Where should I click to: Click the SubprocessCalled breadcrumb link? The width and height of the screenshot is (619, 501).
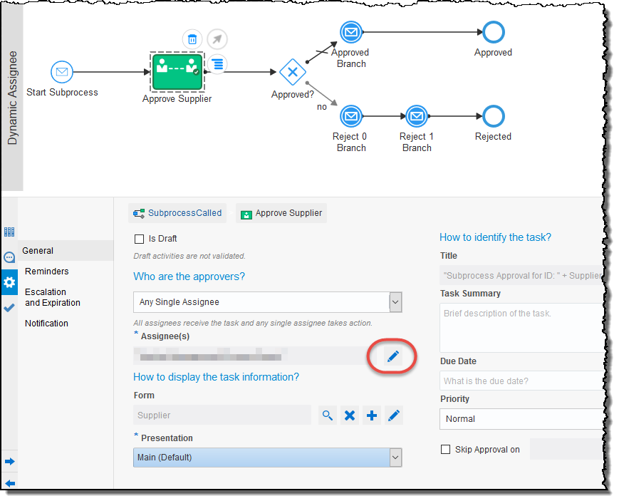click(x=177, y=213)
